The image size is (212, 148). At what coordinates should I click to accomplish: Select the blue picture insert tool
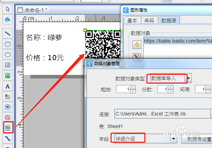[x=8, y=65]
